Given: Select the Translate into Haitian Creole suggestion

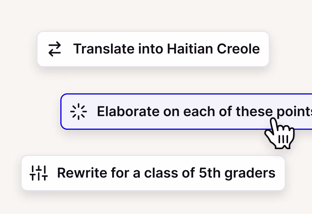Looking at the screenshot, I should point(153,49).
